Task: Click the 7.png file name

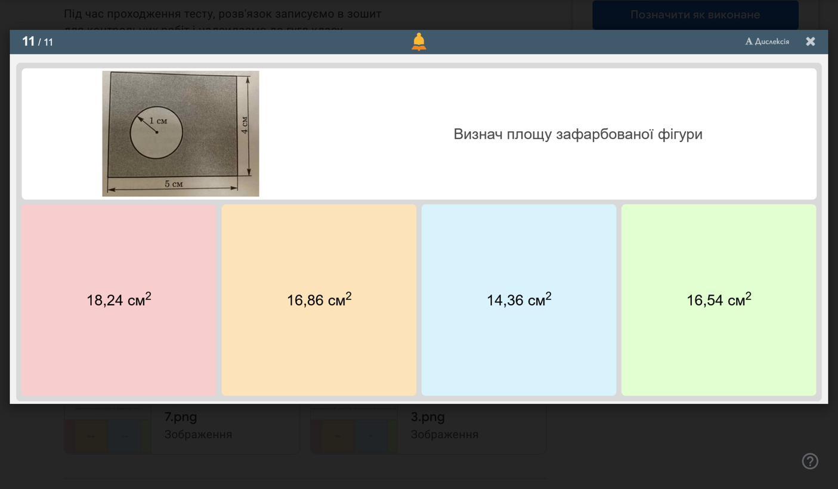Action: pyautogui.click(x=181, y=417)
